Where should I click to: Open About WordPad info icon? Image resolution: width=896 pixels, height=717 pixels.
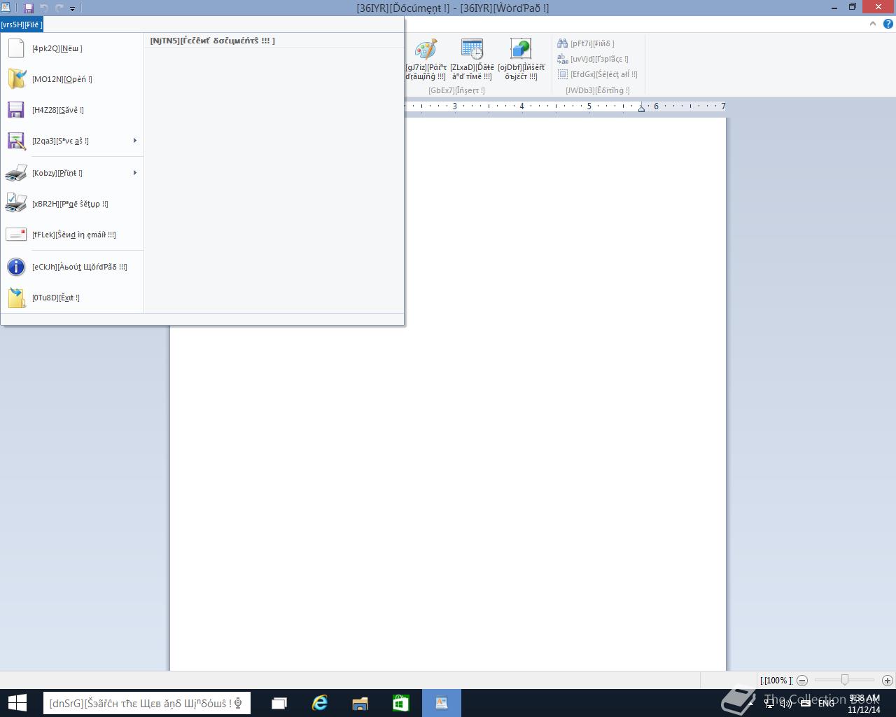tap(16, 267)
